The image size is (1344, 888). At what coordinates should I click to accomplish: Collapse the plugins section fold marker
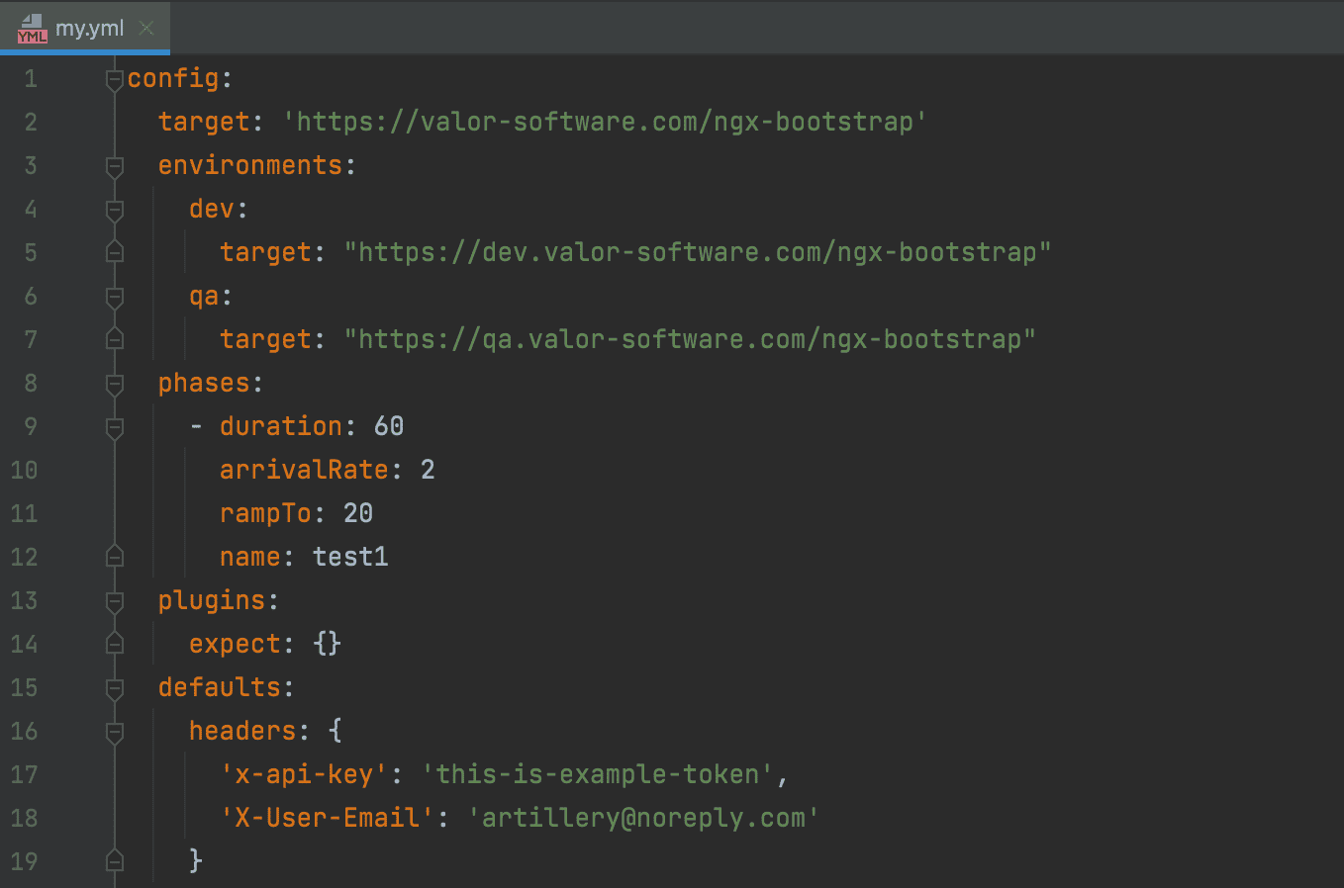(115, 601)
